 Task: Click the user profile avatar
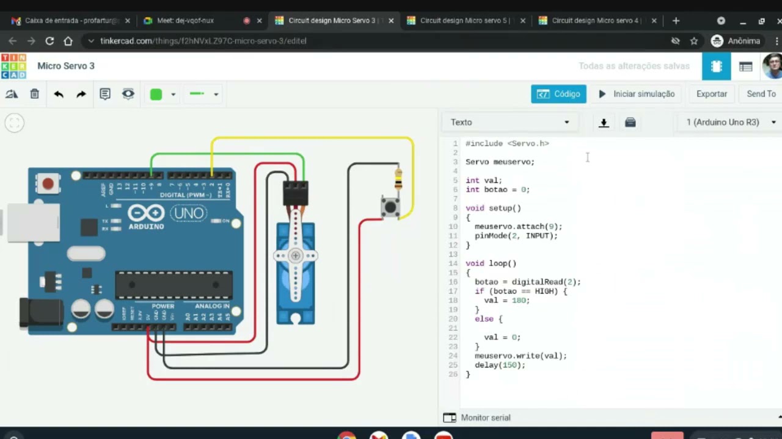tap(773, 66)
